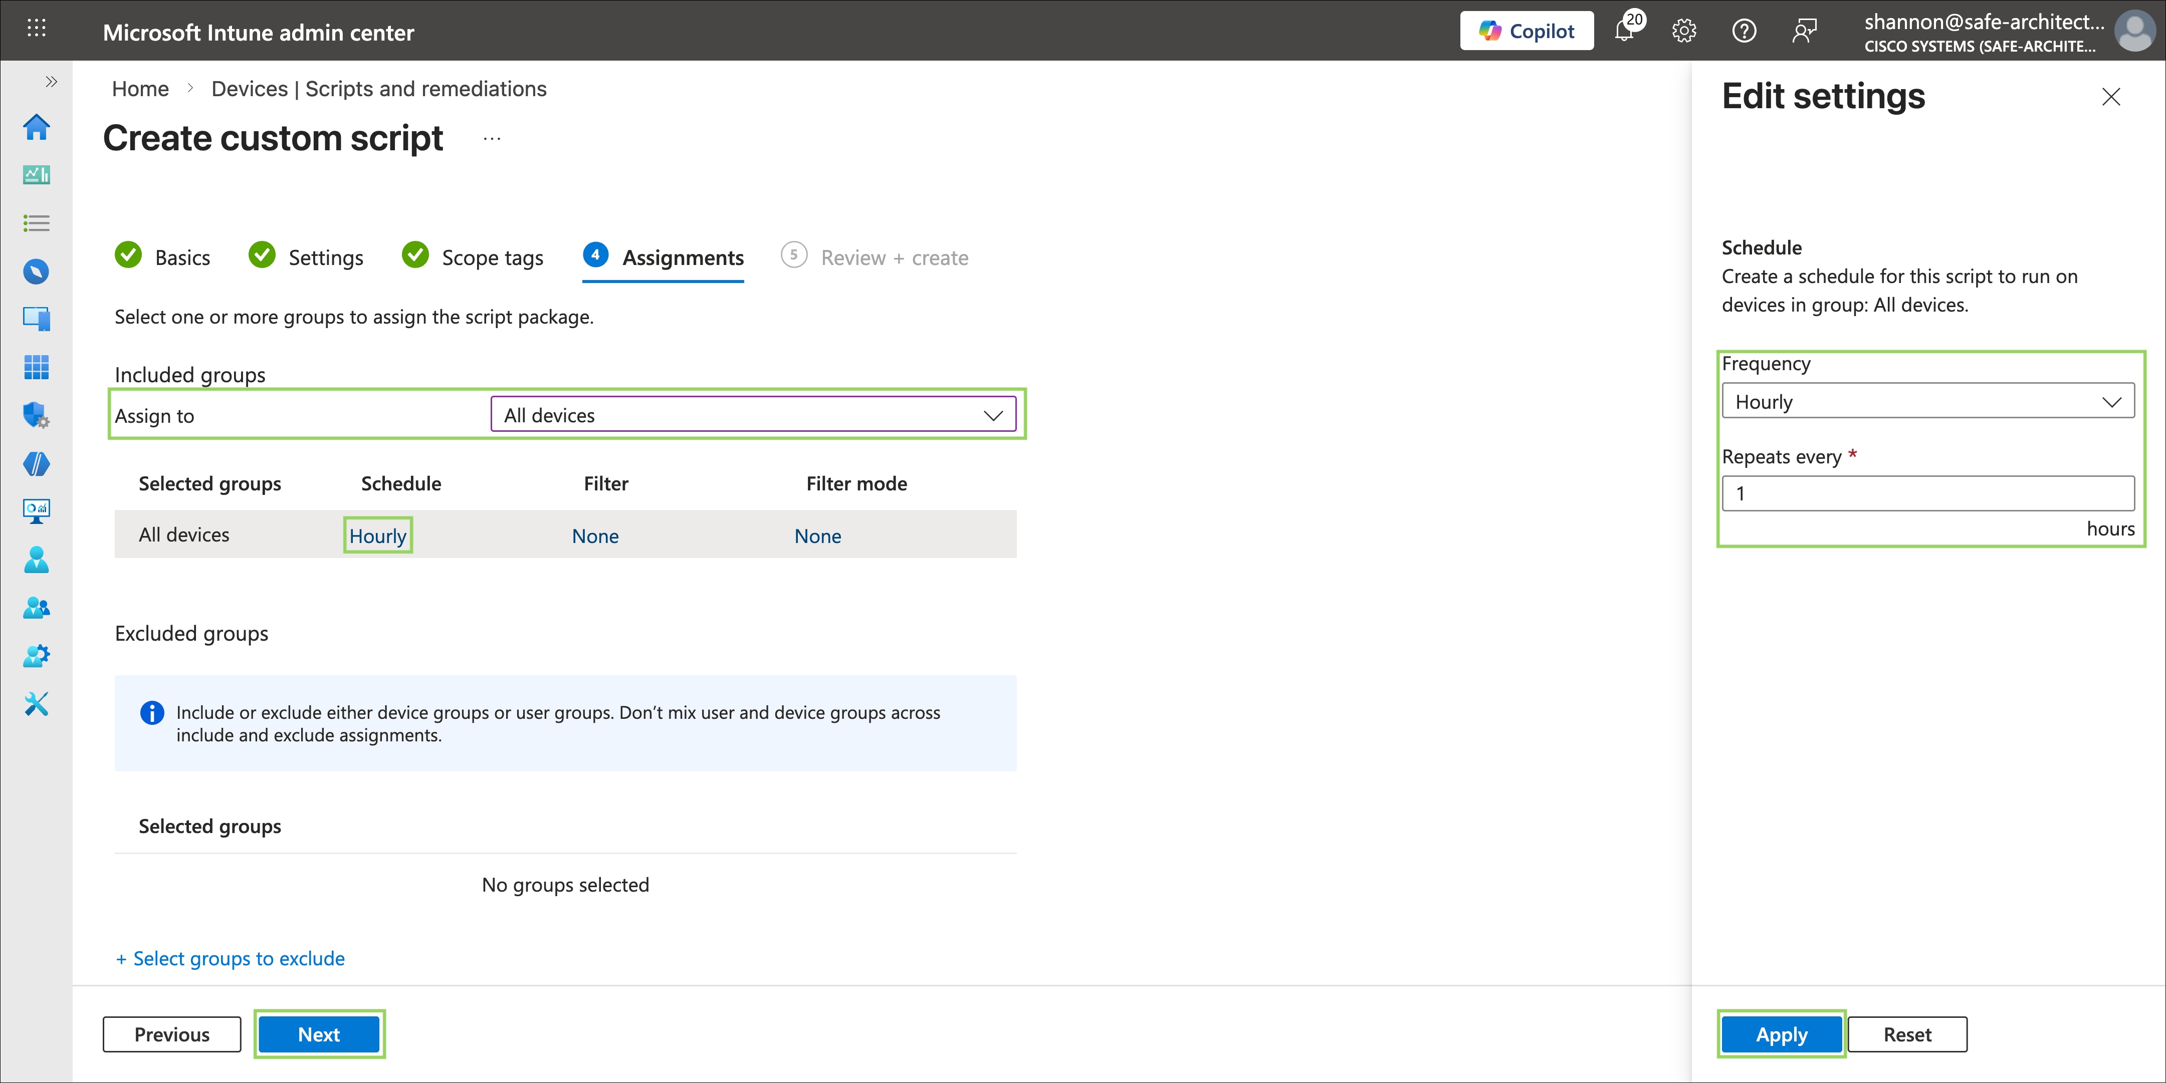Click Home breadcrumb link
2166x1083 pixels.
pos(140,89)
